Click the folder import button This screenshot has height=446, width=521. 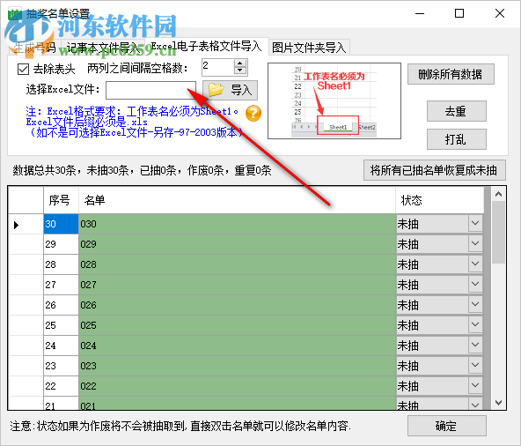click(x=230, y=90)
